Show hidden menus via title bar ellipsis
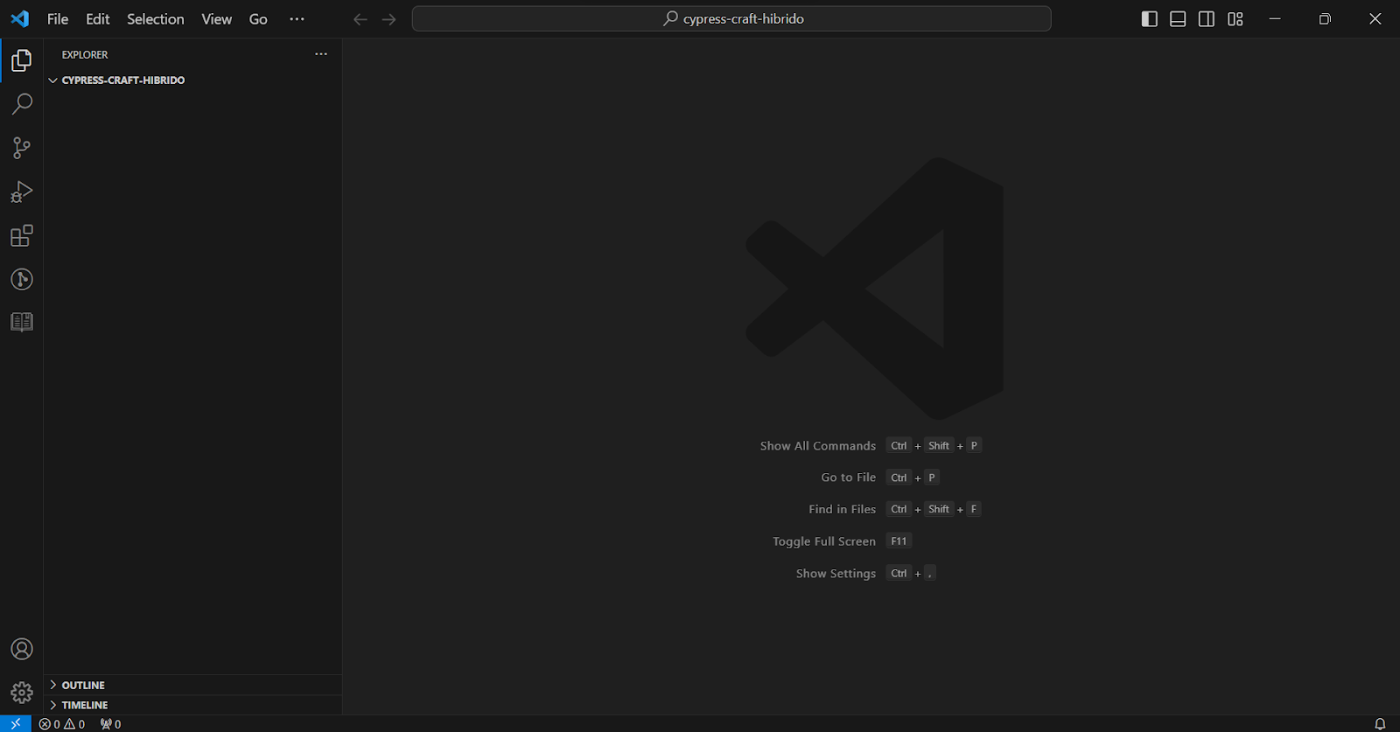1400x732 pixels. pyautogui.click(x=297, y=19)
